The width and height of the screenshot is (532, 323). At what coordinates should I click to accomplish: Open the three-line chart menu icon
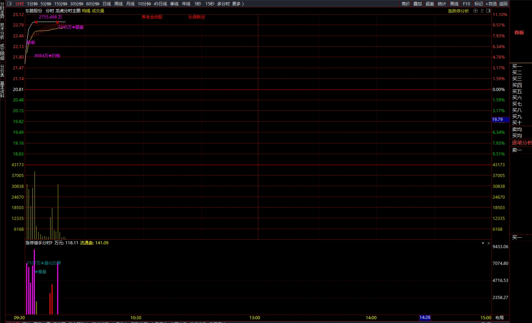click(x=482, y=11)
